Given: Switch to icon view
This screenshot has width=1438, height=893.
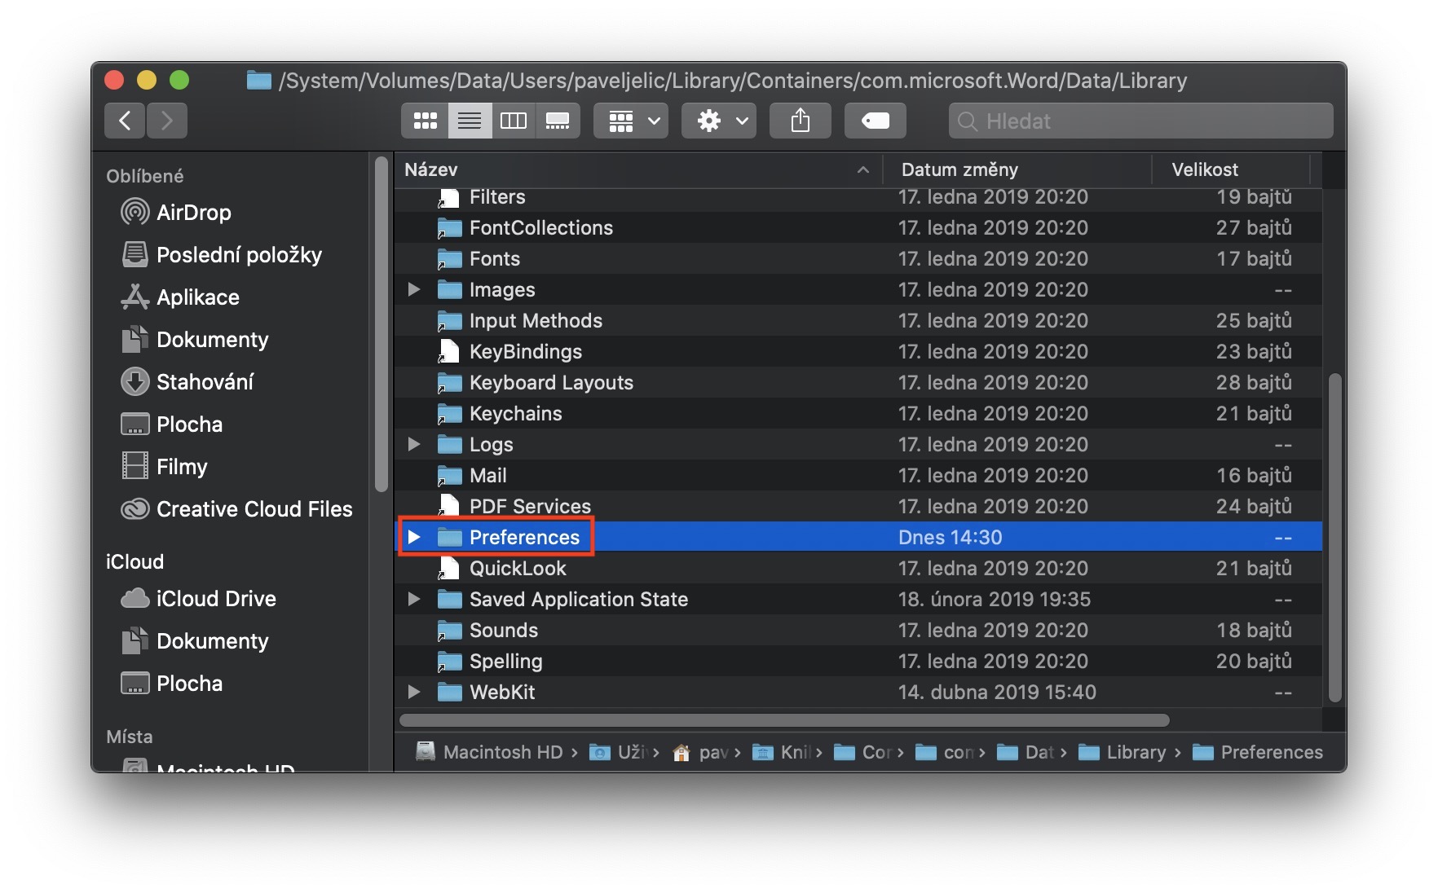Looking at the screenshot, I should click(425, 121).
